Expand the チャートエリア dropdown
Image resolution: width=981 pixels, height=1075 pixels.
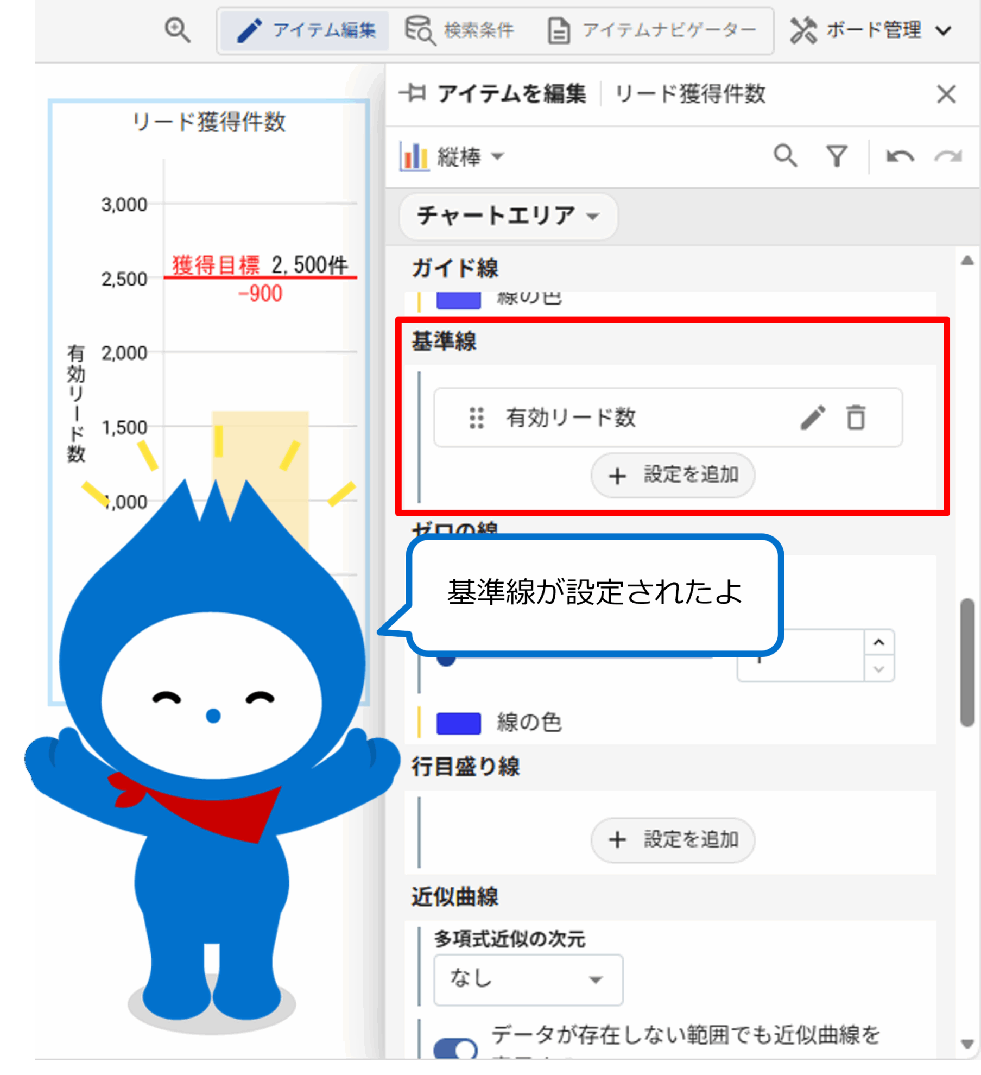(x=508, y=216)
